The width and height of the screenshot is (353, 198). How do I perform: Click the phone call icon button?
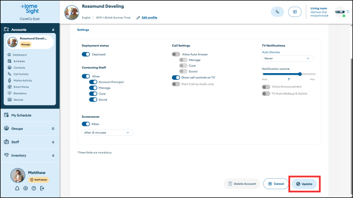[x=277, y=12]
